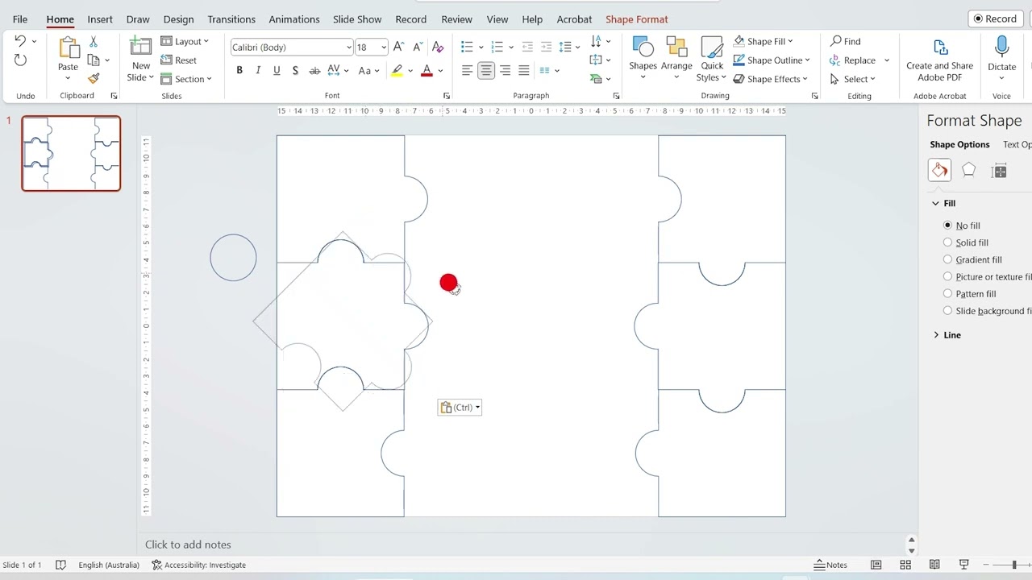Select Slide background fill option
1032x580 pixels.
(947, 310)
